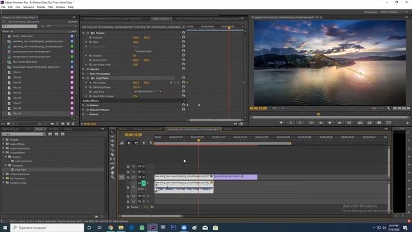
Task: Click the timeline playhead marker
Action: (x=198, y=140)
